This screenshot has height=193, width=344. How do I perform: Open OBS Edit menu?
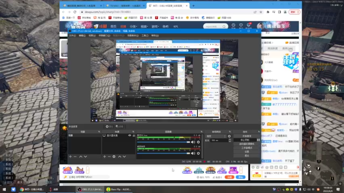point(82,36)
